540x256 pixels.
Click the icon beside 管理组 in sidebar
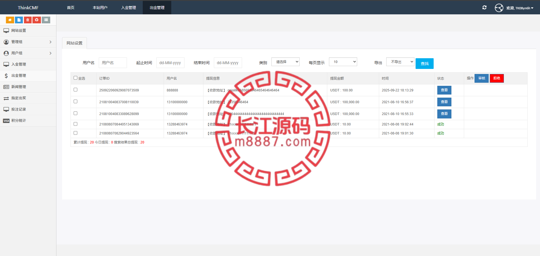pyautogui.click(x=6, y=42)
